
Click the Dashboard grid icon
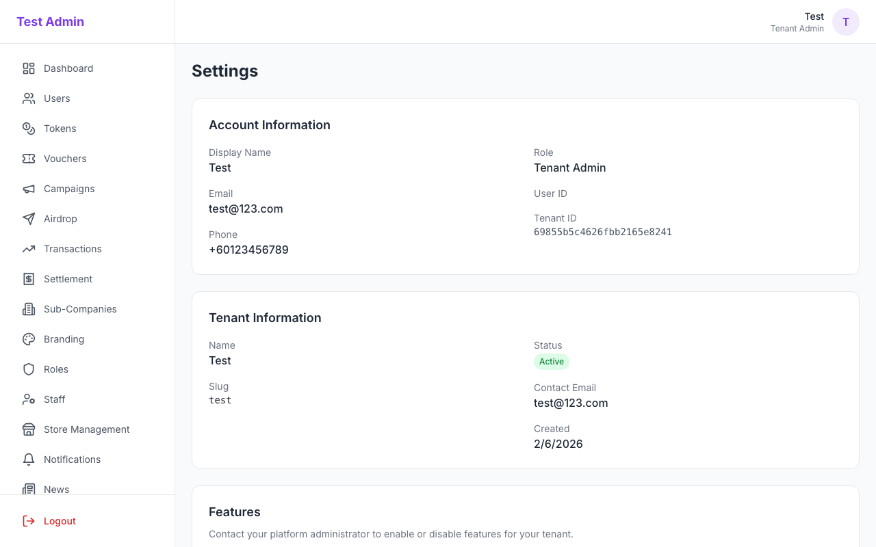tap(29, 68)
